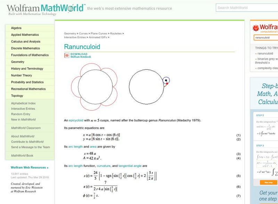Open Calculus and Analysis from the sidebar

coord(25,41)
